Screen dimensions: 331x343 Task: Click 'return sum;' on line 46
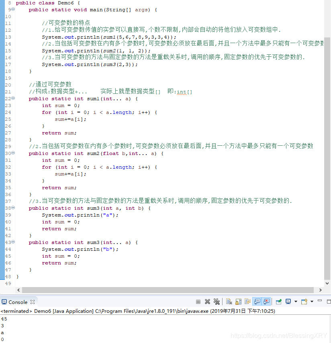tap(59, 263)
